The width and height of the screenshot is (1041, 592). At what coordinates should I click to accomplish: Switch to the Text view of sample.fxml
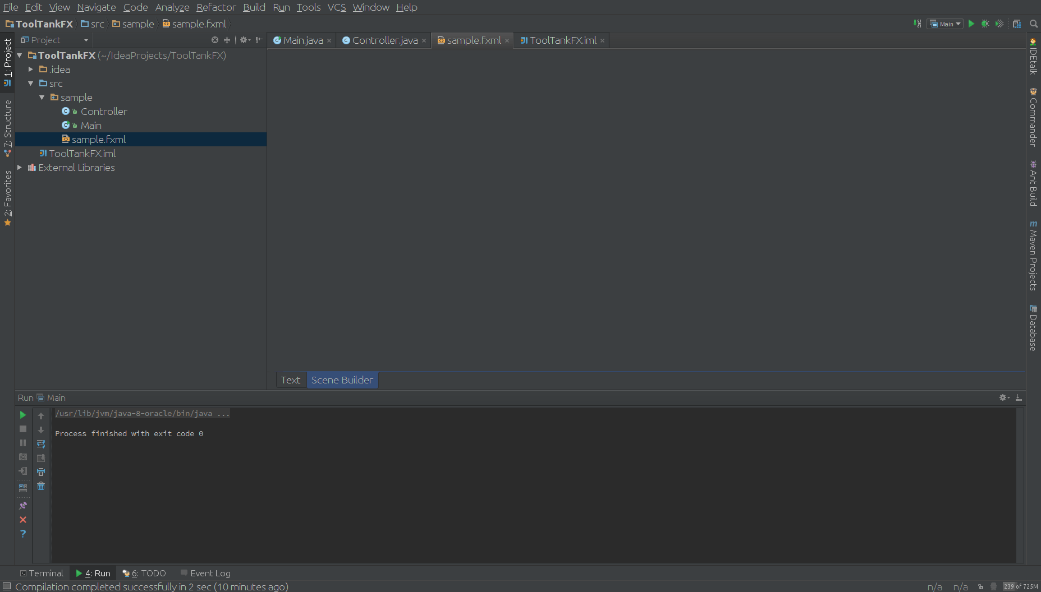[x=291, y=380]
